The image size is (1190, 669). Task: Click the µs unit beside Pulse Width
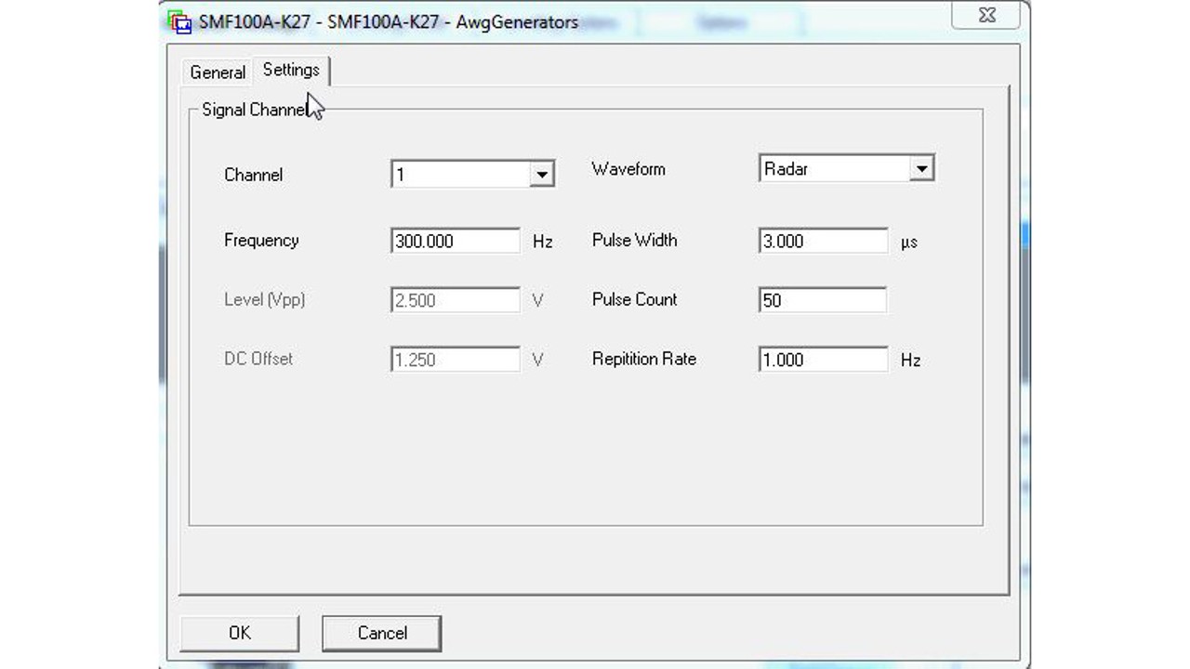click(909, 242)
